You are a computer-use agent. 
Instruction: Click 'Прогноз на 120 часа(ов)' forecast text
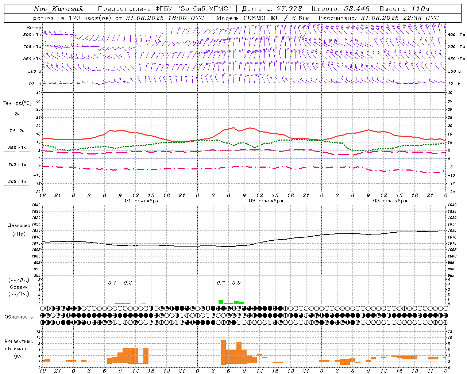(70, 18)
